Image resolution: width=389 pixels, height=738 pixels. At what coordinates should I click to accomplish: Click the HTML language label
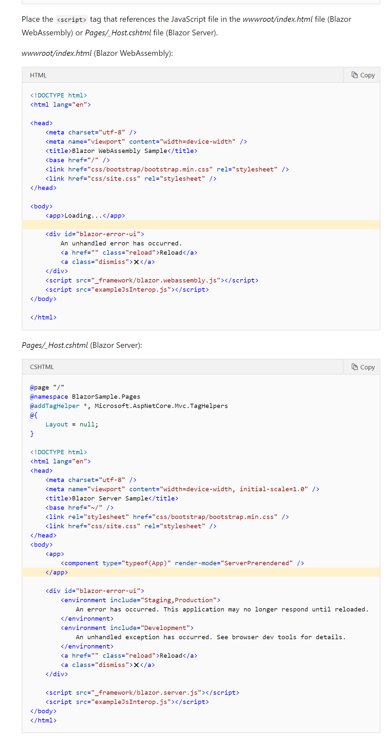(x=38, y=75)
